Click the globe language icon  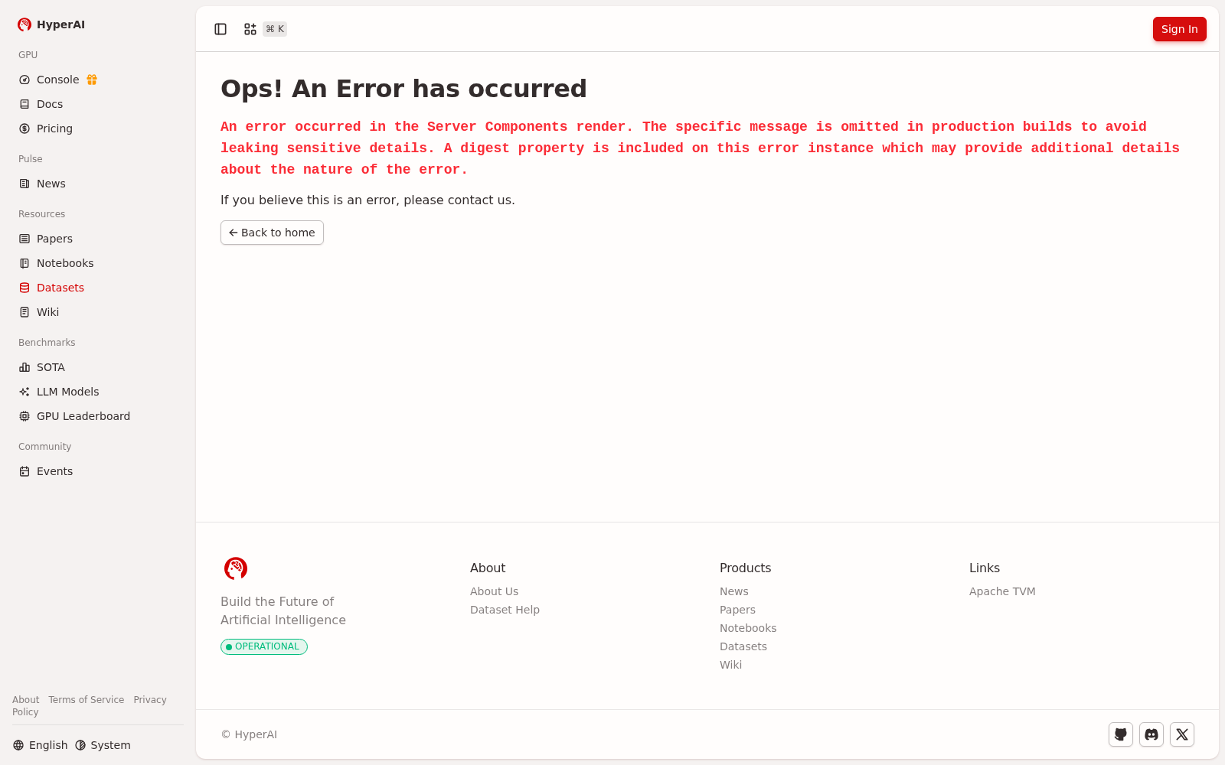(x=18, y=745)
